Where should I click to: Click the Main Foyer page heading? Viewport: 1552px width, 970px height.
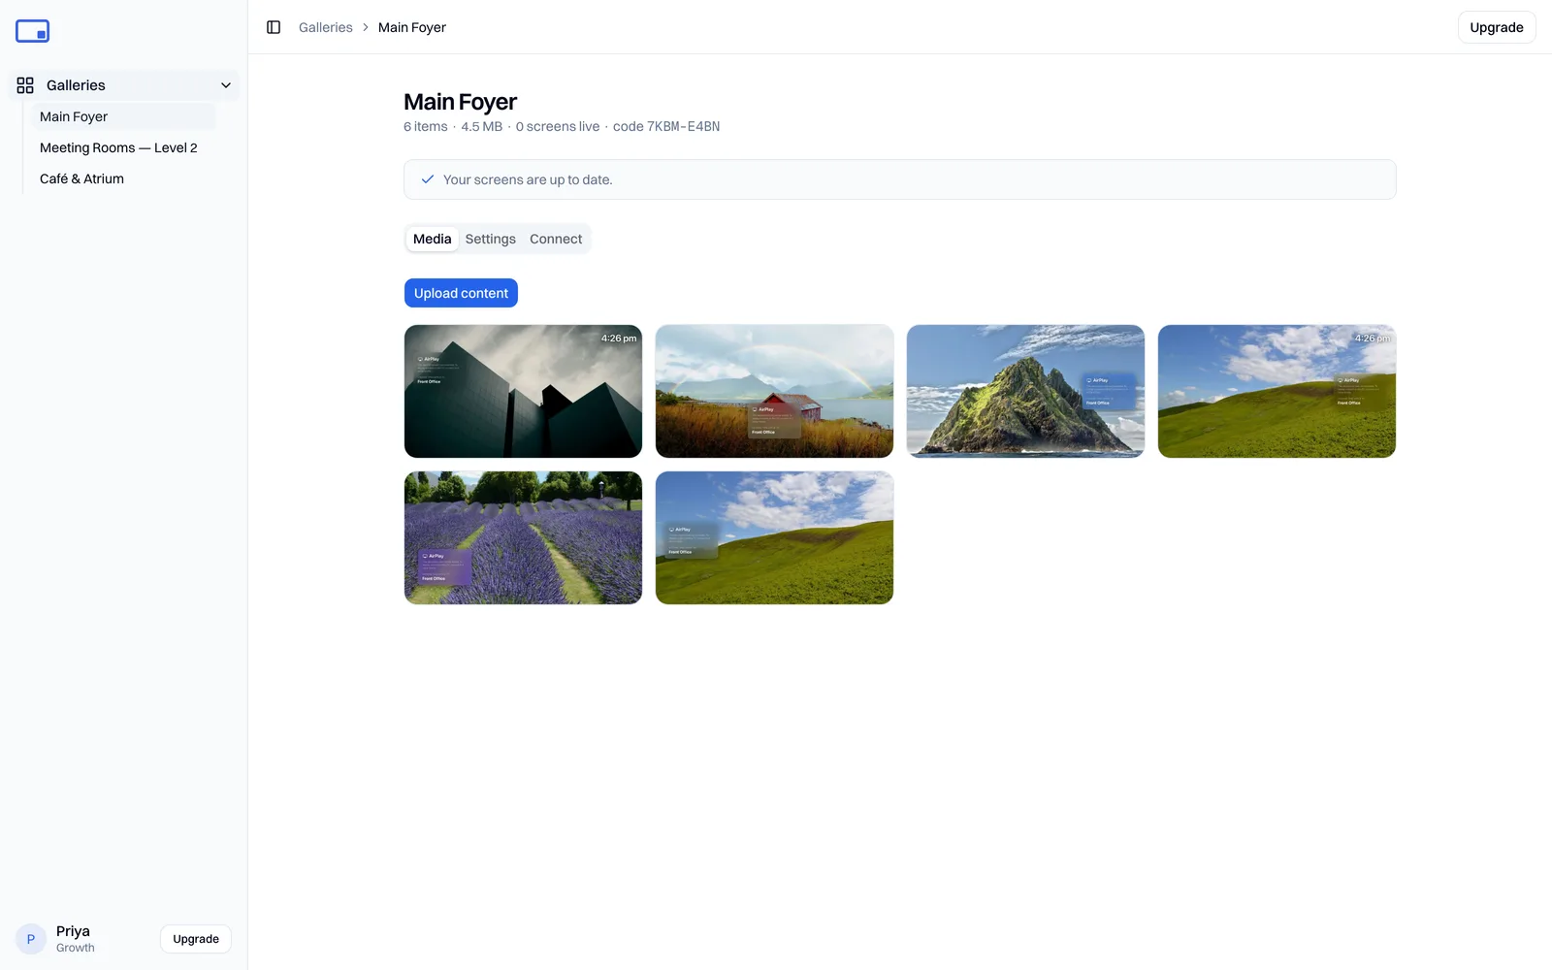tap(460, 102)
